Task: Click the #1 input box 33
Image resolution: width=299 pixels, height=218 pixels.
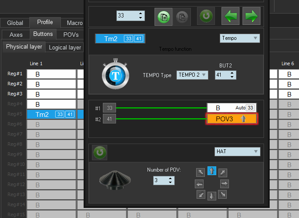Action: (109, 108)
